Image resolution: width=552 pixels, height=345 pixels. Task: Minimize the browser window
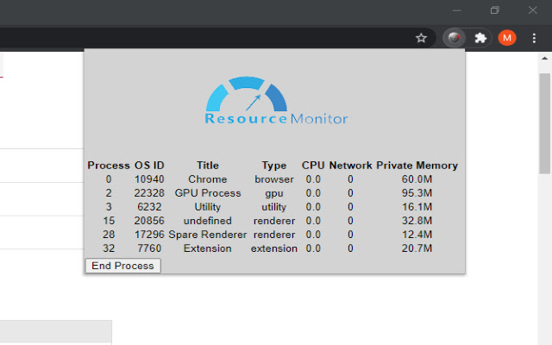(x=456, y=10)
